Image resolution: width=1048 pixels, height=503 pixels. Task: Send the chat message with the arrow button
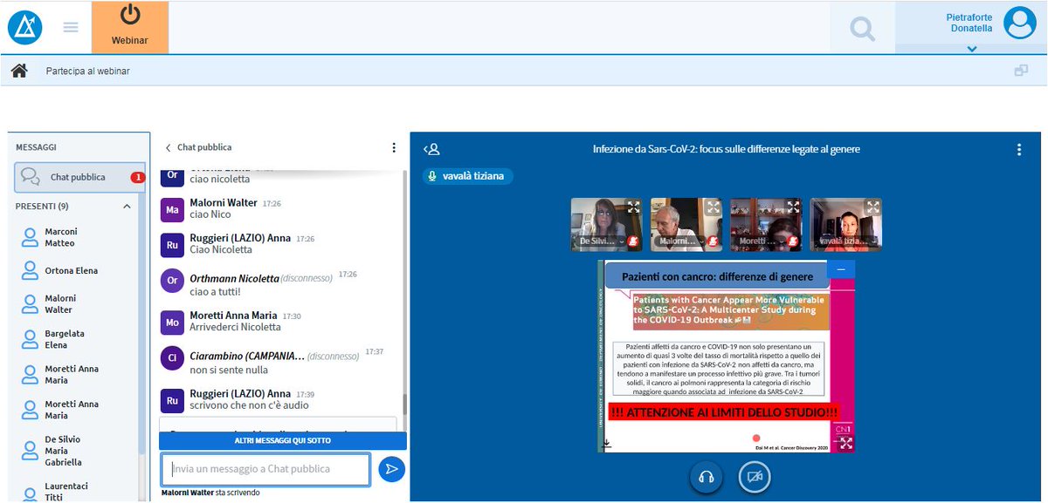click(391, 469)
